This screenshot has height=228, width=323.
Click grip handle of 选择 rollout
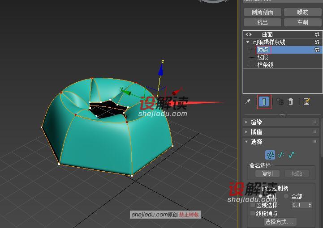314,141
